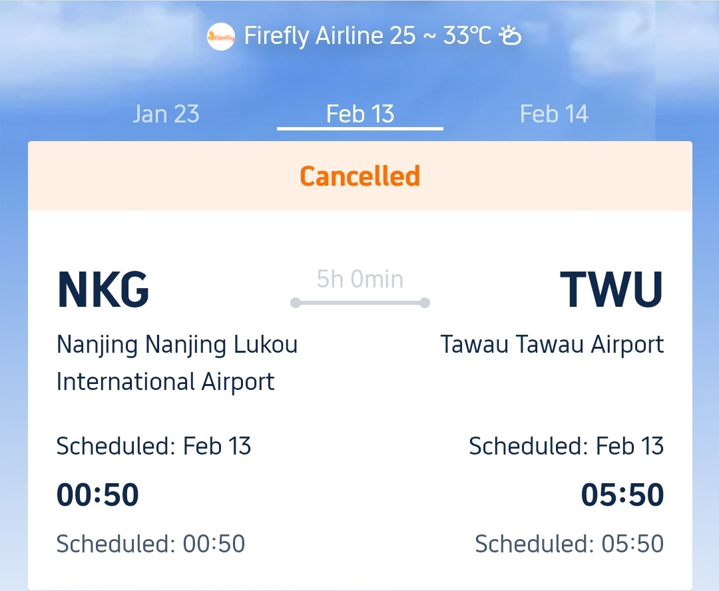719x591 pixels.
Task: Open Tawau Airport details
Action: [552, 345]
